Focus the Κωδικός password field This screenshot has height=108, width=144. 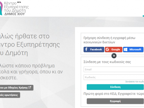click(114, 77)
